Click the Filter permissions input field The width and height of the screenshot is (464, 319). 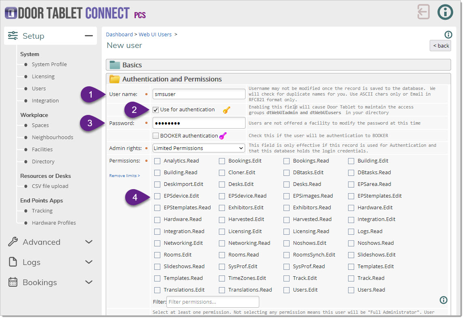[x=212, y=302]
